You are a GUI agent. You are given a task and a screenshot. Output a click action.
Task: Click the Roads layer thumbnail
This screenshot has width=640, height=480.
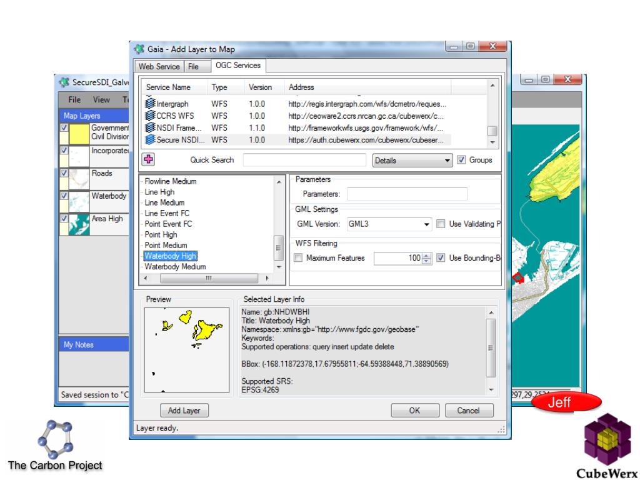79,179
